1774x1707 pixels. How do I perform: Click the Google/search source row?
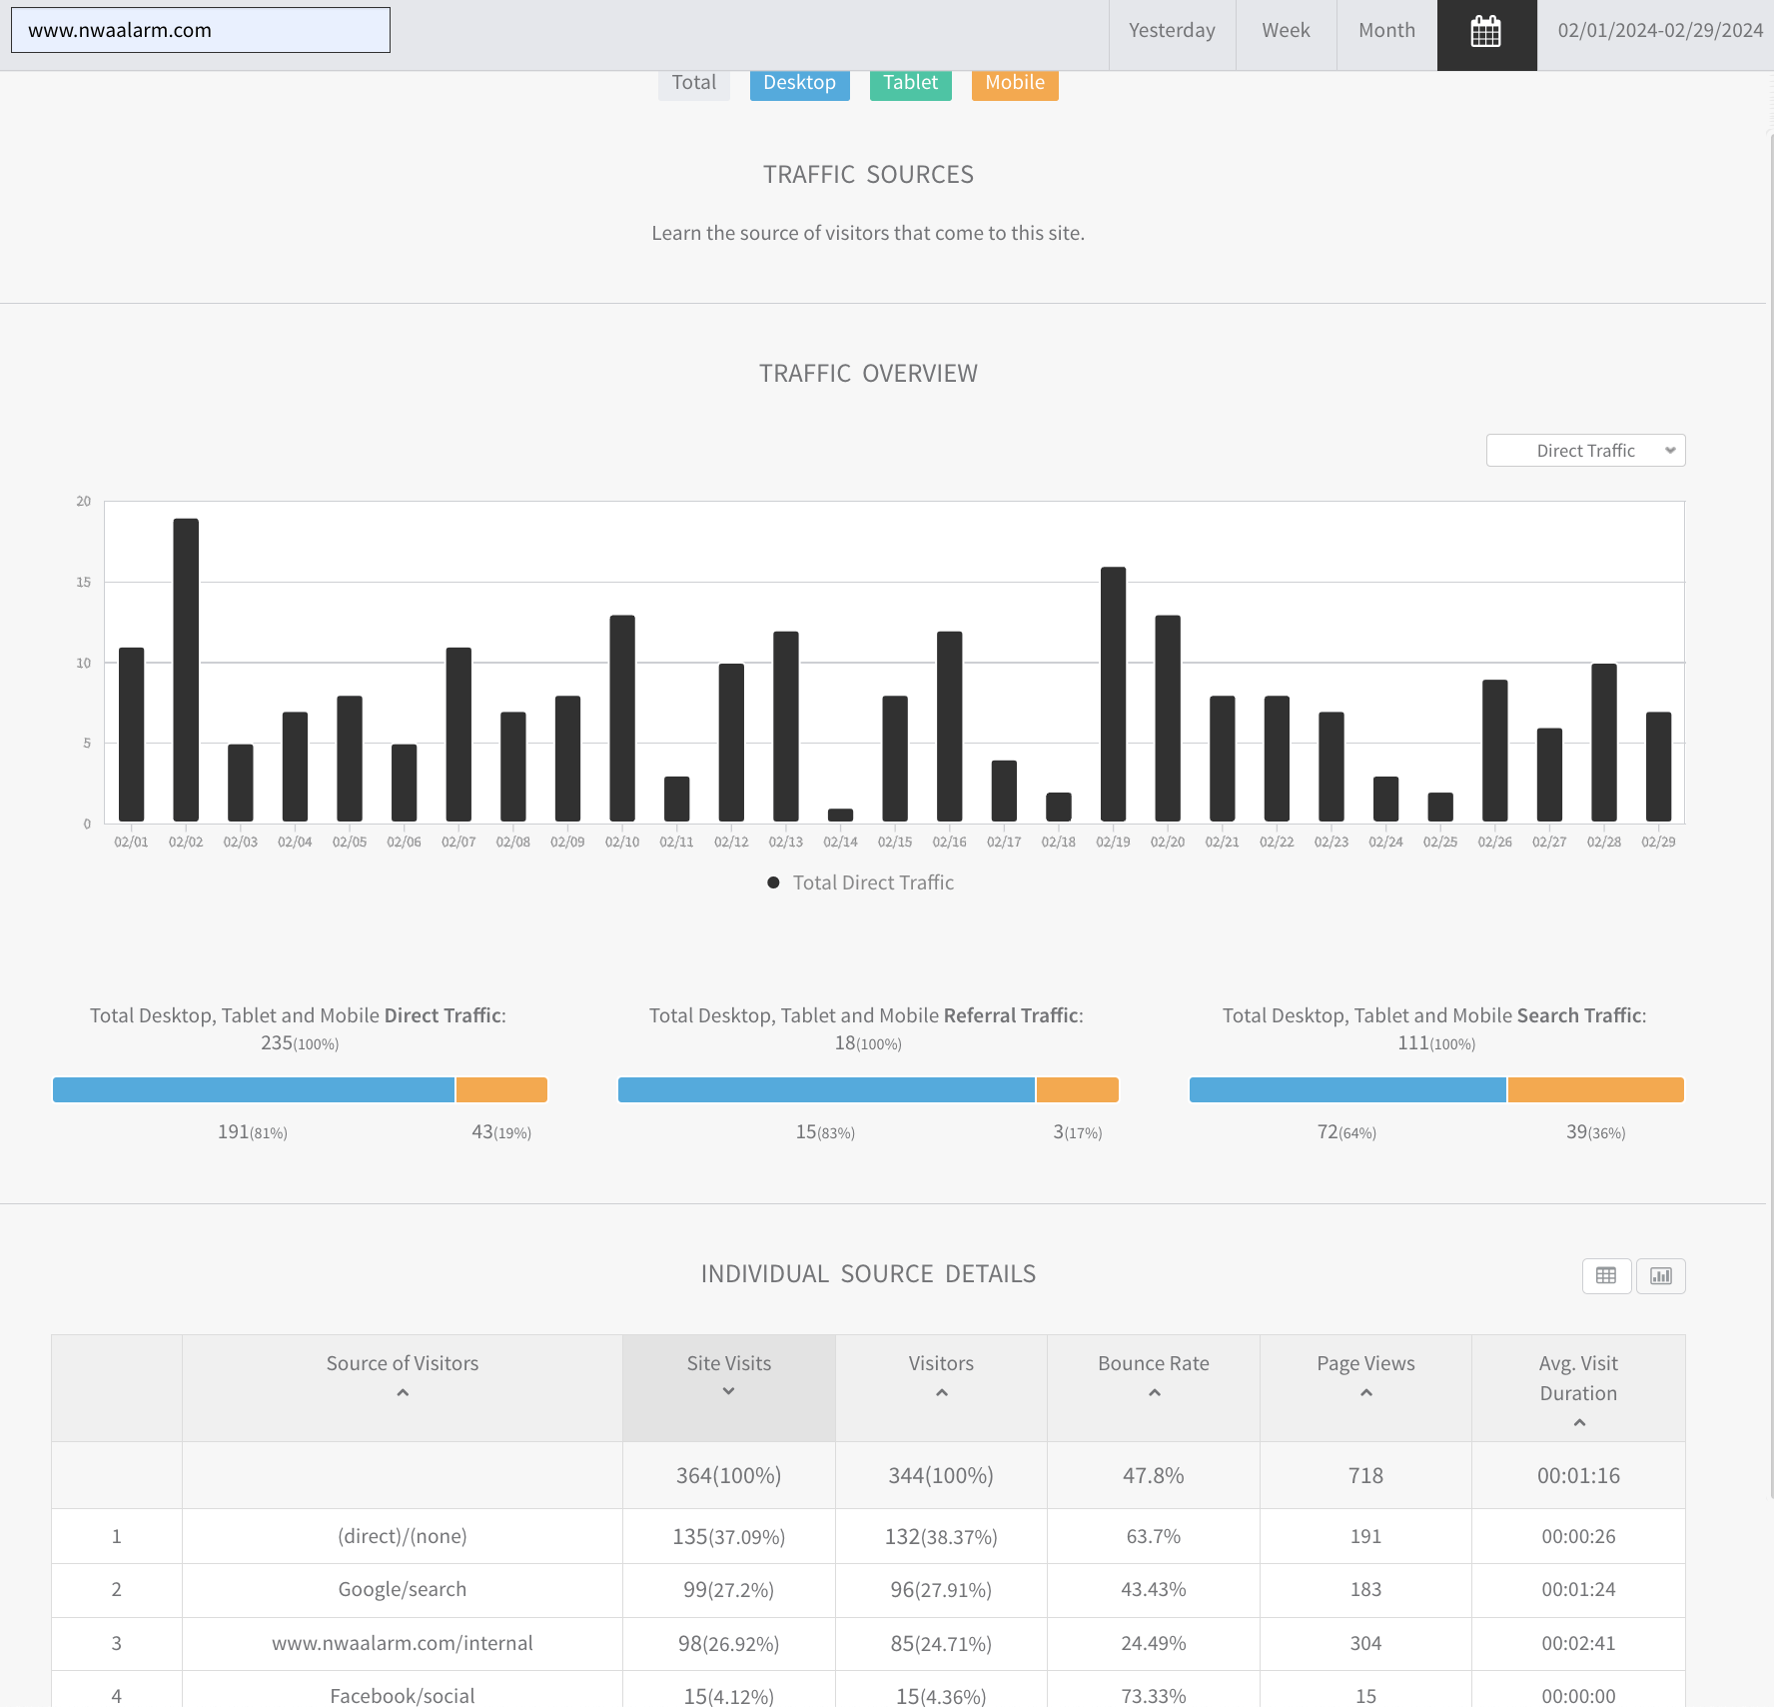[868, 1590]
